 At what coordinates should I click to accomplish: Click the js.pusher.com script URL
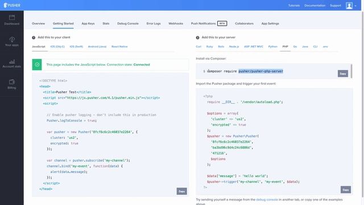coord(104,98)
